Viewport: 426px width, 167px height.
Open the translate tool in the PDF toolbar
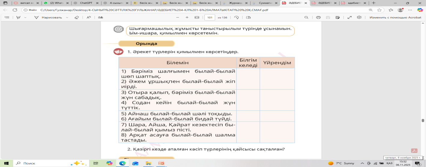[101, 17]
